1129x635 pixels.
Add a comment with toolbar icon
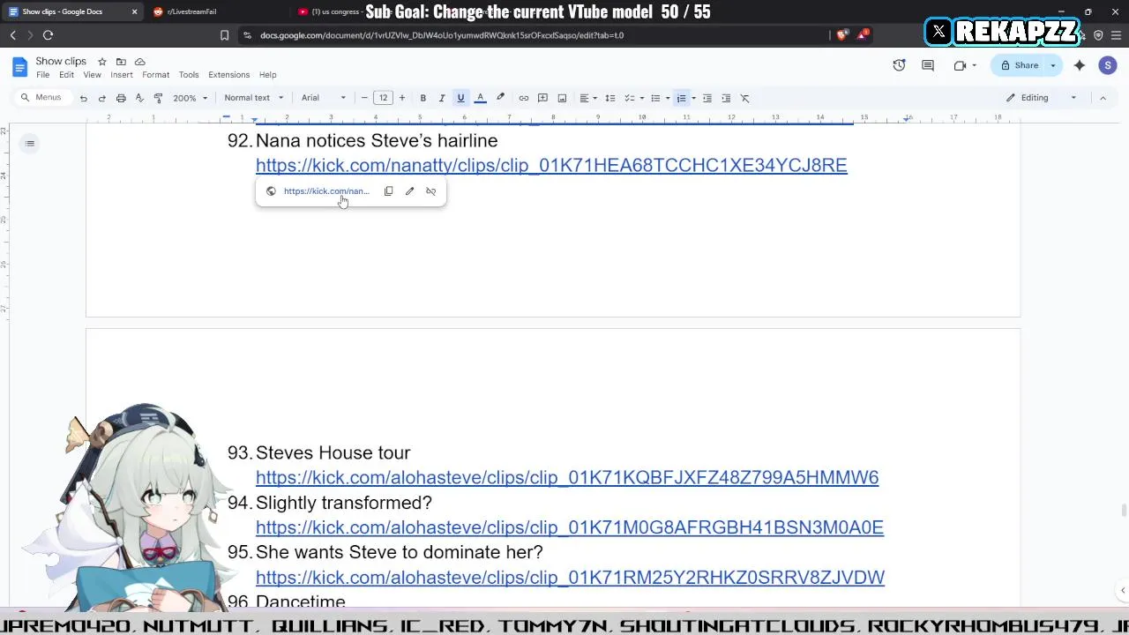[x=542, y=98]
